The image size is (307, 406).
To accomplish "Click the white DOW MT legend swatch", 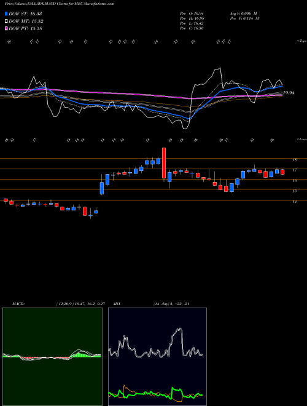I will [x=7, y=22].
